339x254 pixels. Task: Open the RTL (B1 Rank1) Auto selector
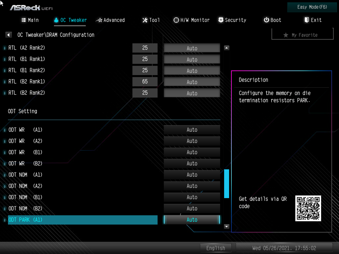[192, 59]
